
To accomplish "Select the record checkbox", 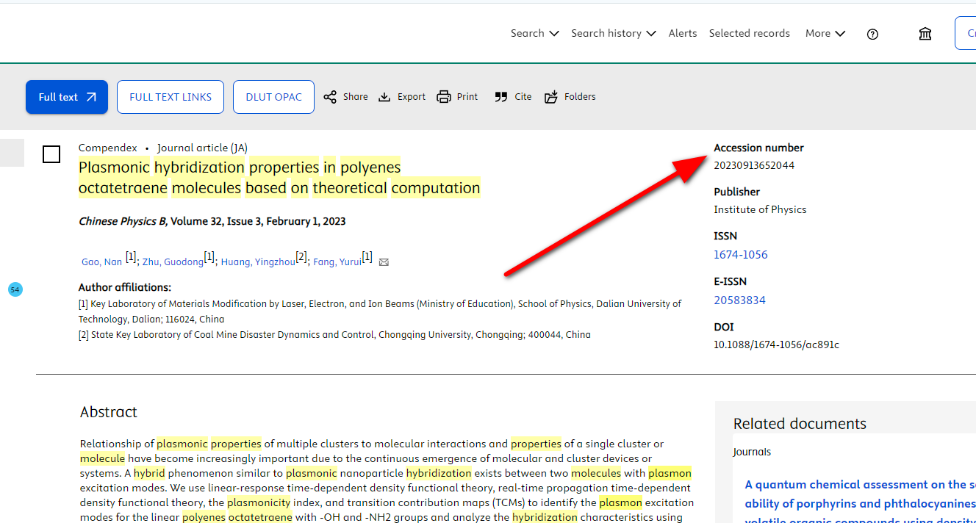I will point(51,154).
